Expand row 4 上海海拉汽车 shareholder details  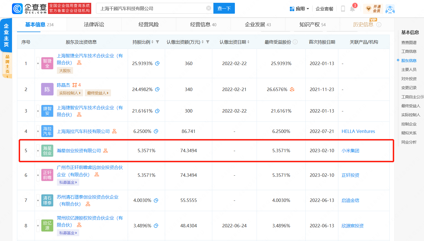pyautogui.click(x=38, y=131)
